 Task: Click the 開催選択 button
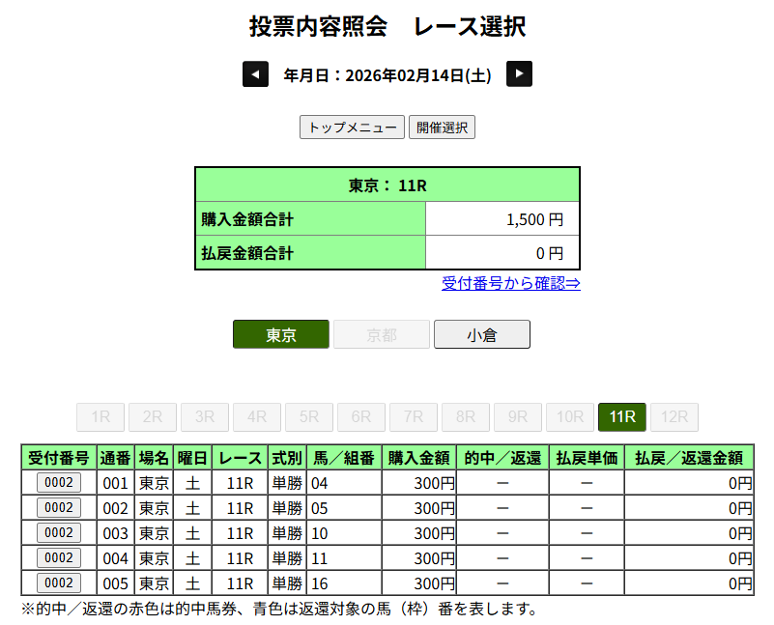tap(442, 128)
